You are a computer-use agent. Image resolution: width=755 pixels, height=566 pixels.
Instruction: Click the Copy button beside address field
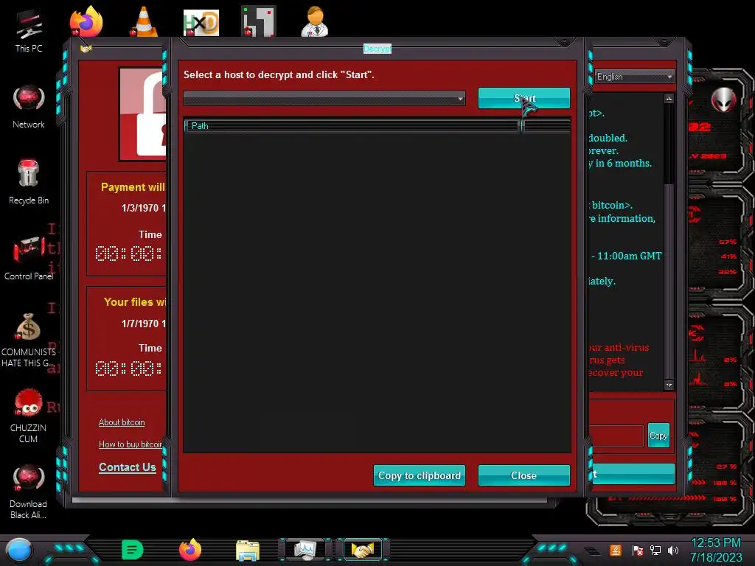658,435
